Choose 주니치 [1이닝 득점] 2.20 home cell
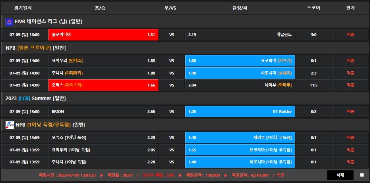Screen dimensions: 370x183 (x=103, y=162)
